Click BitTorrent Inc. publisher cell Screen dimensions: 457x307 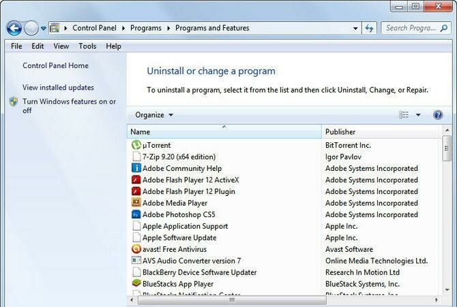[x=348, y=145]
